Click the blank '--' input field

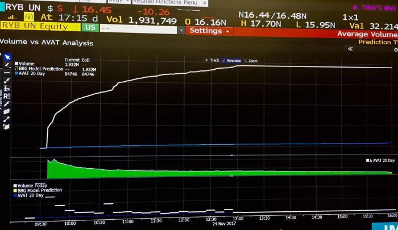point(139,30)
